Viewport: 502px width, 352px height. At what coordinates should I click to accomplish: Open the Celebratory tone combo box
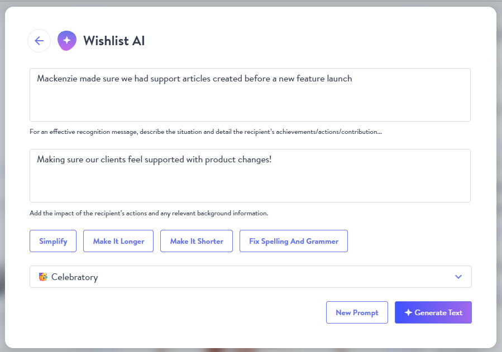[250, 277]
